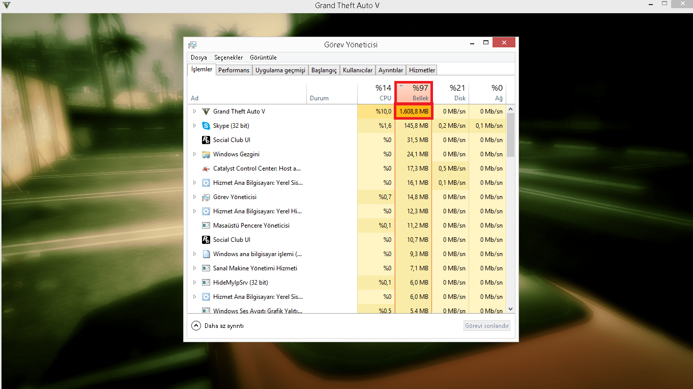Click gear icon of Hizmet Ana Bilgisayarı: Yerel Hi... row
The height and width of the screenshot is (389, 693).
(x=206, y=211)
